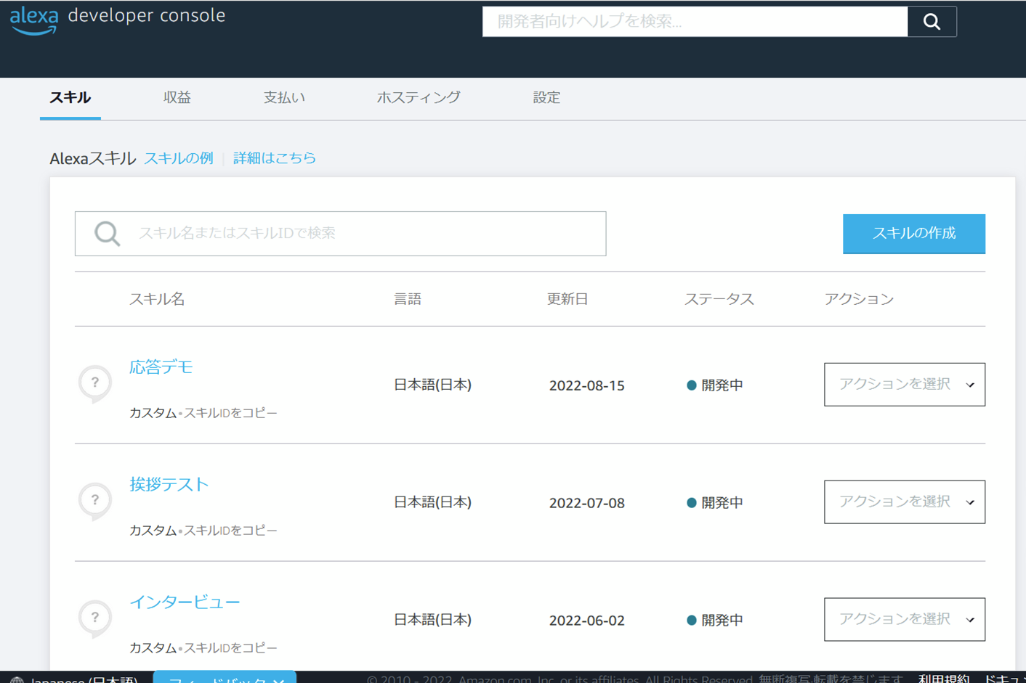This screenshot has height=683, width=1026.
Task: Open the 挨拶テスト skill
Action: pos(169,485)
